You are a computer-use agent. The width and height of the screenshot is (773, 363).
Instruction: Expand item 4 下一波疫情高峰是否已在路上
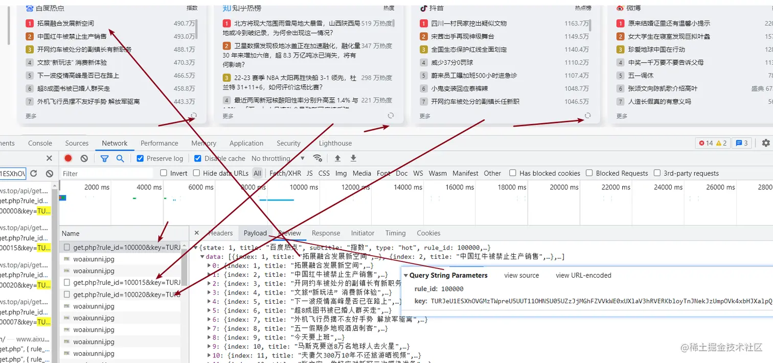tap(209, 302)
